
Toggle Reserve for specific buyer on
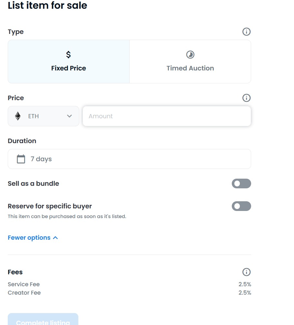pyautogui.click(x=241, y=206)
